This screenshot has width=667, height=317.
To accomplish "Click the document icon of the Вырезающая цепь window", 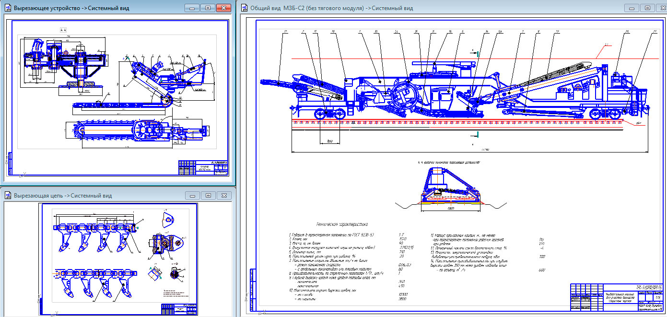I will click(x=8, y=196).
